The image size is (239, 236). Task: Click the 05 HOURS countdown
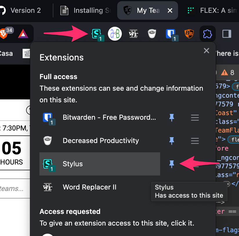click(12, 153)
